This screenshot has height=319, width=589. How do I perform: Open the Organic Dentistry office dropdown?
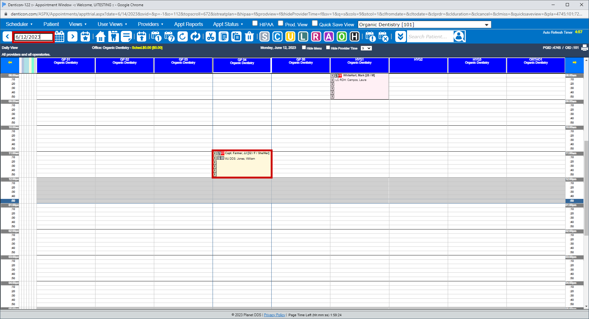click(487, 24)
